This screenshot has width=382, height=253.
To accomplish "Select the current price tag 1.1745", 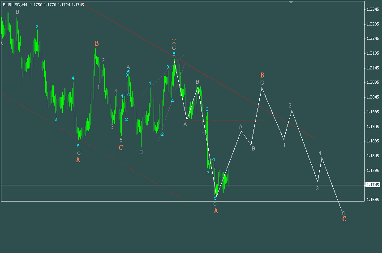I will pos(373,185).
